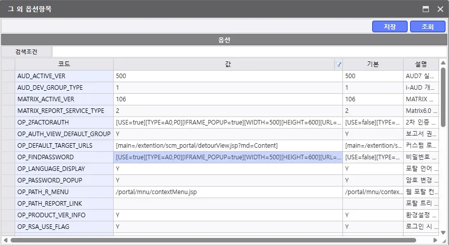The image size is (449, 245).
Task: Click the OP_RSA_USE_FLAG value cell
Action: pyautogui.click(x=227, y=227)
